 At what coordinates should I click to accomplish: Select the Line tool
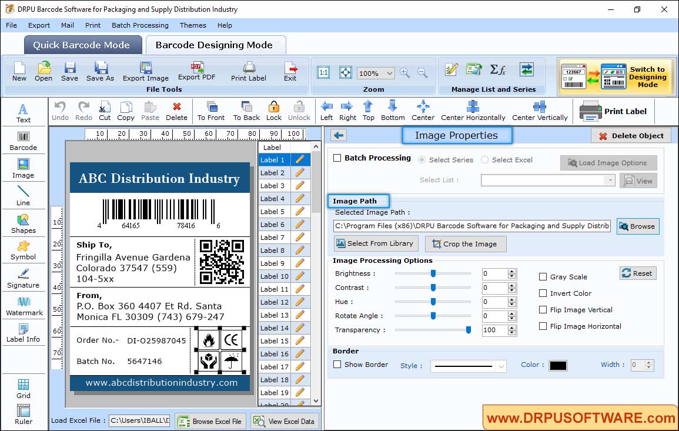[x=24, y=196]
